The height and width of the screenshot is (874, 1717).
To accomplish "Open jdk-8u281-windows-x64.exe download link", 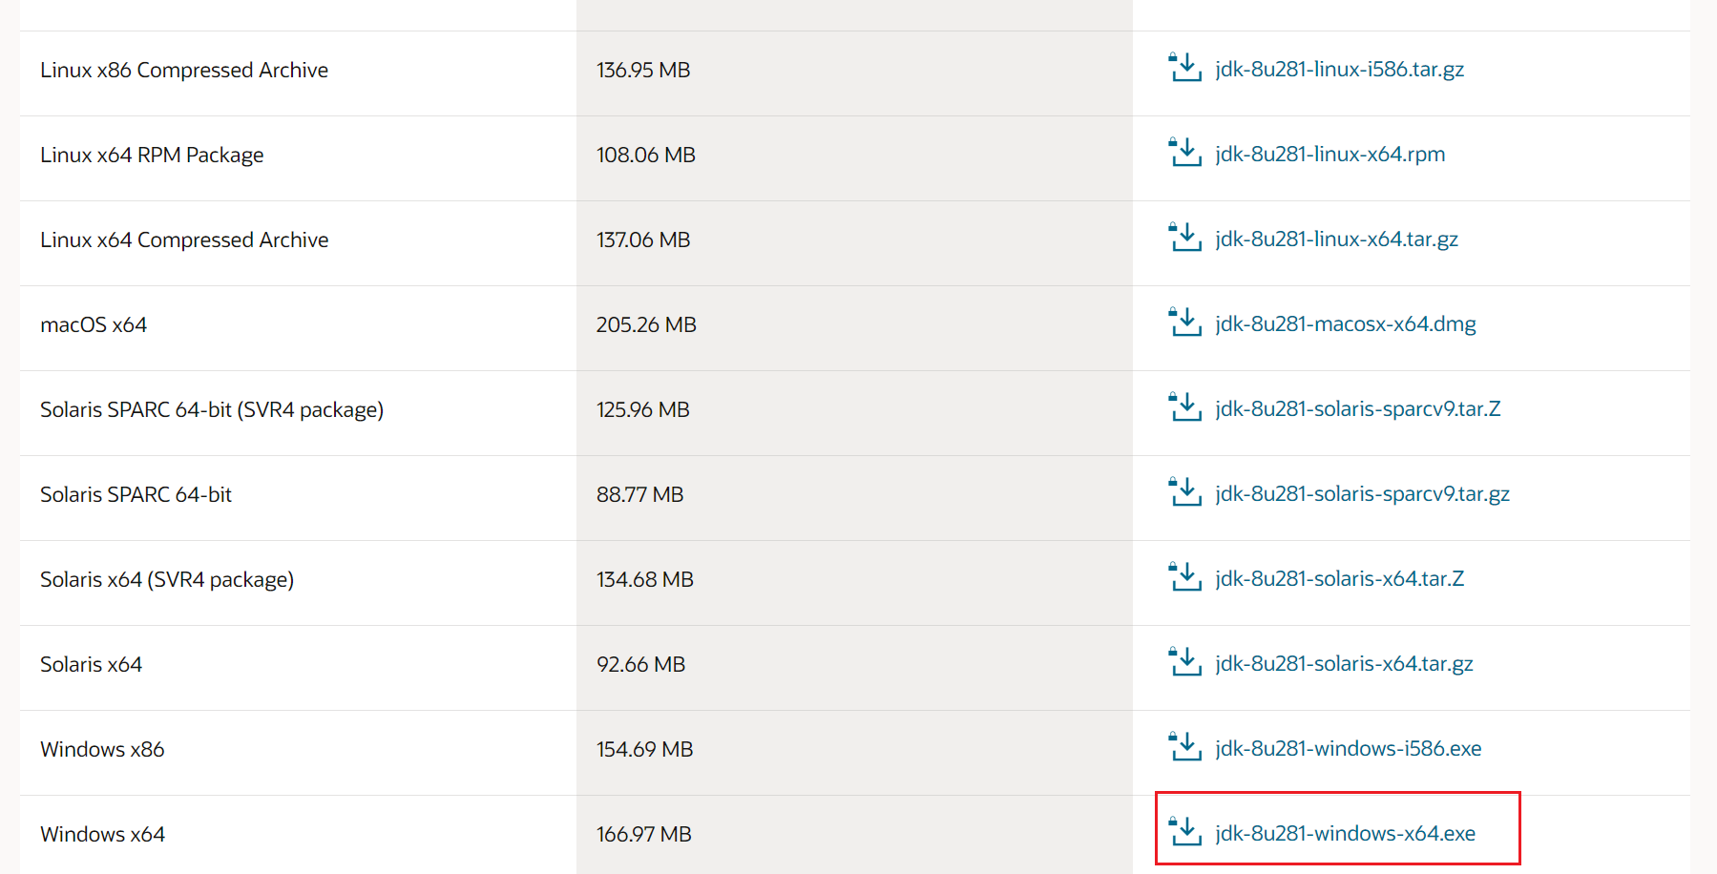I will click(x=1345, y=833).
